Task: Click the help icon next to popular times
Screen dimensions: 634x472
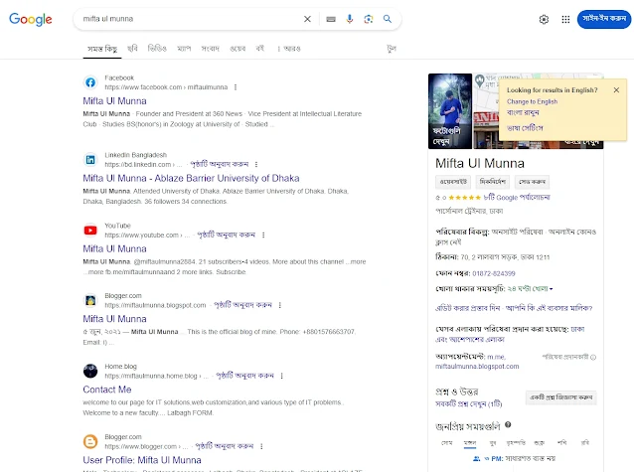Action: (x=508, y=424)
